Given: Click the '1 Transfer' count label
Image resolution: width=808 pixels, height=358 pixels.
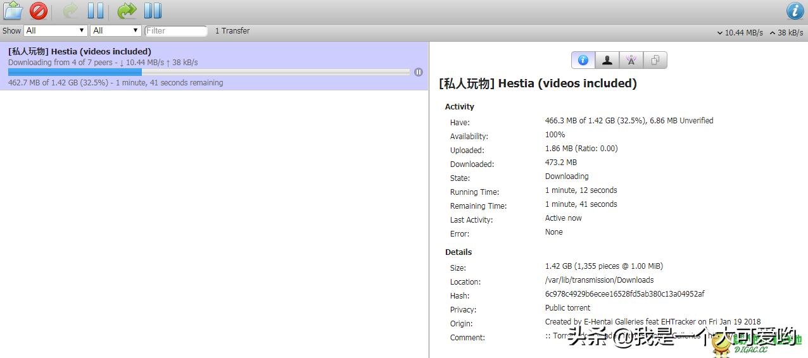Looking at the screenshot, I should click(232, 30).
